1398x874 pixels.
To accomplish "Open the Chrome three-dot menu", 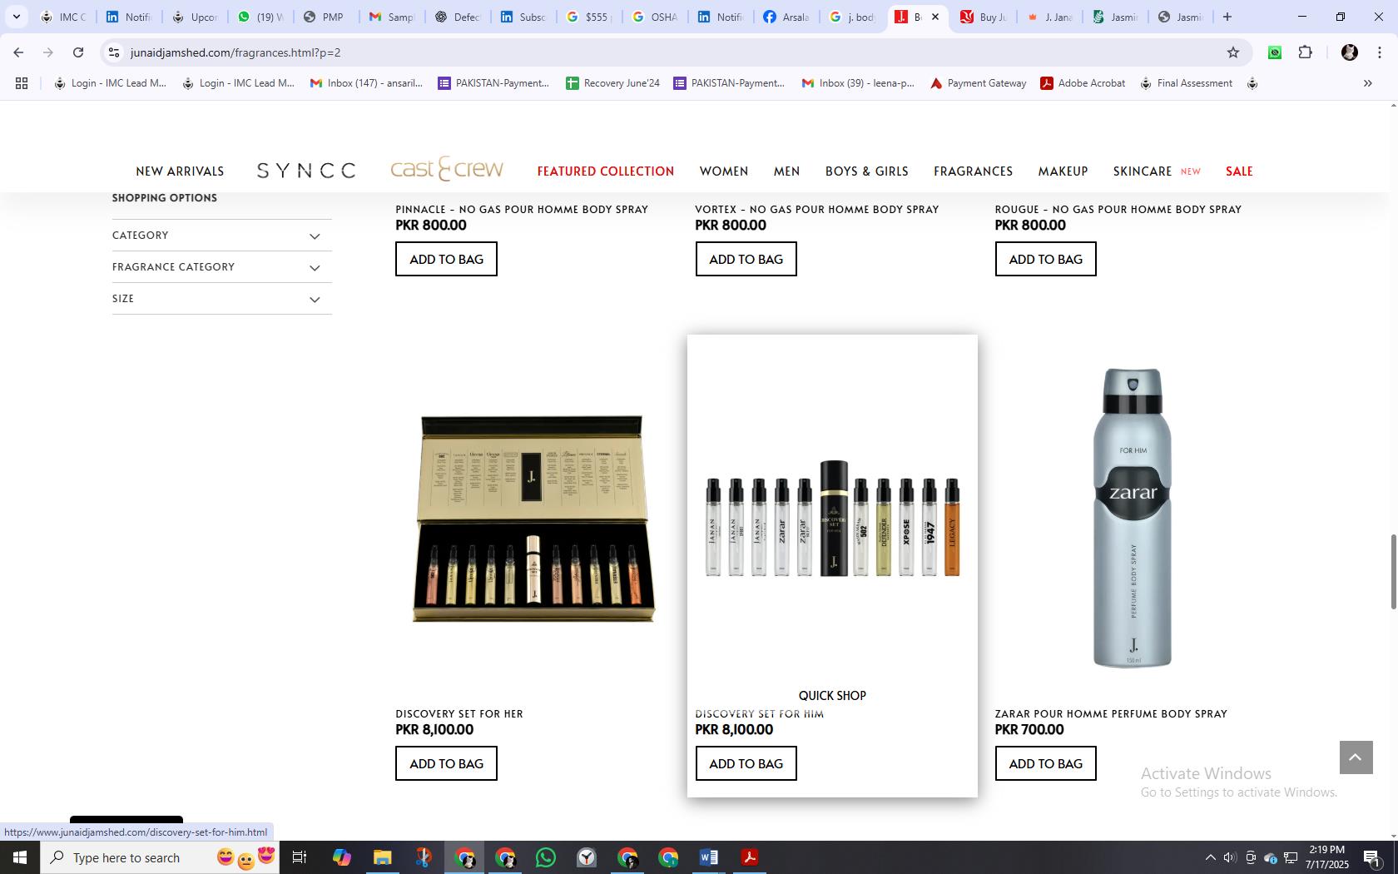I will coord(1380,52).
